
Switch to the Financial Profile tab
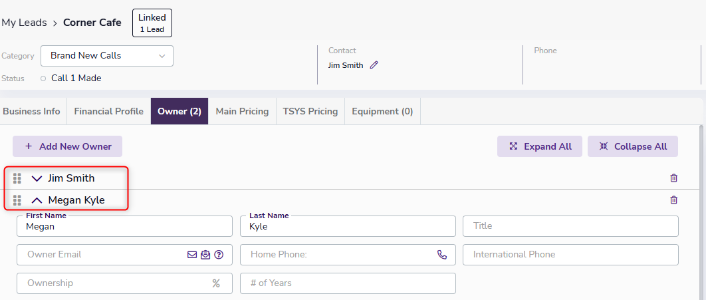[108, 111]
